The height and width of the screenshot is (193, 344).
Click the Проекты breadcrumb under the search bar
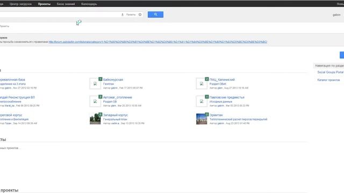pyautogui.click(x=4, y=26)
